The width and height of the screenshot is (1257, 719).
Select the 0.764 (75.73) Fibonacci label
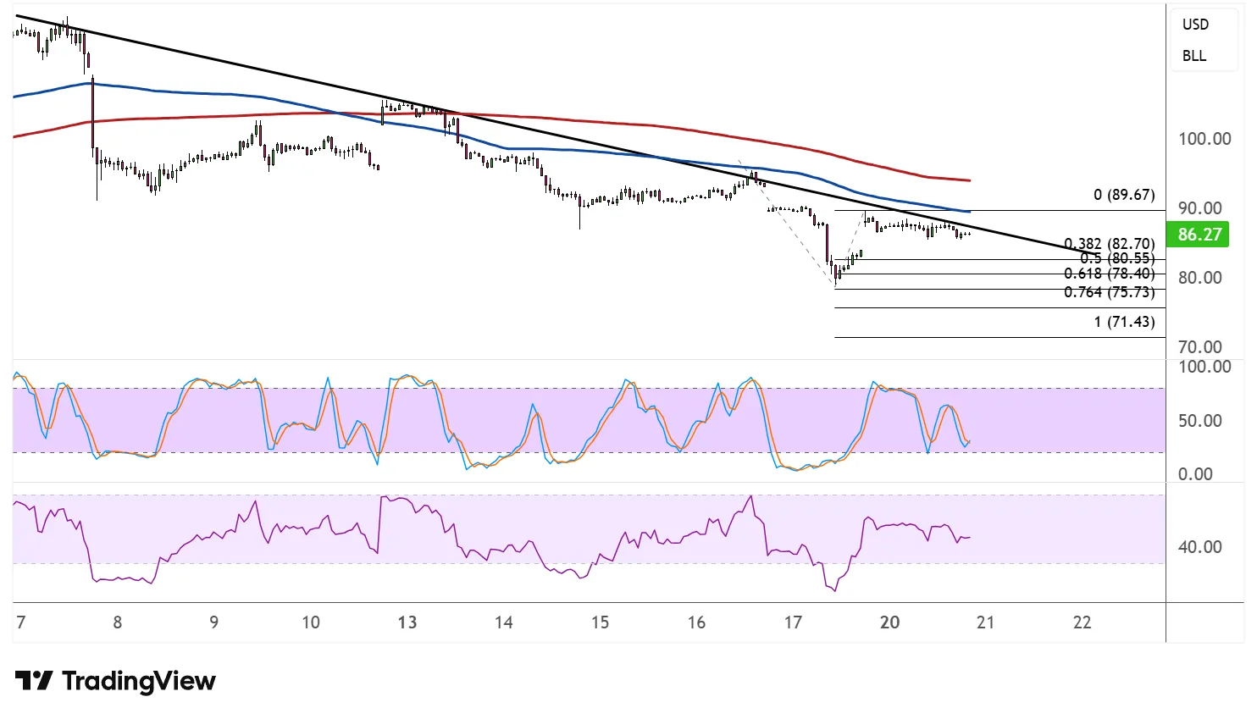pyautogui.click(x=1109, y=292)
